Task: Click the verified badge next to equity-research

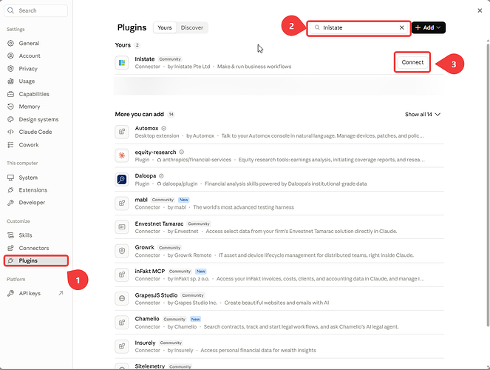Action: point(182,152)
